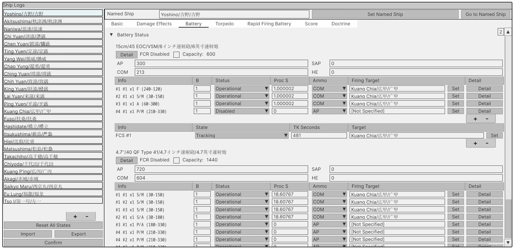Click the plus icon below the ship list
Image resolution: width=514 pixels, height=248 pixels.
[x=75, y=216]
